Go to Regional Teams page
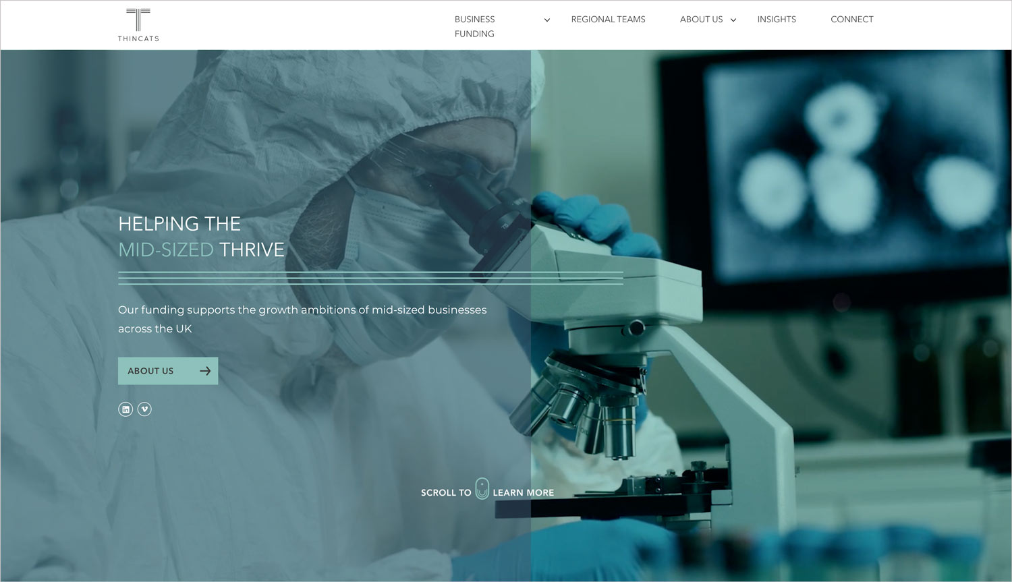The height and width of the screenshot is (582, 1012). tap(608, 20)
